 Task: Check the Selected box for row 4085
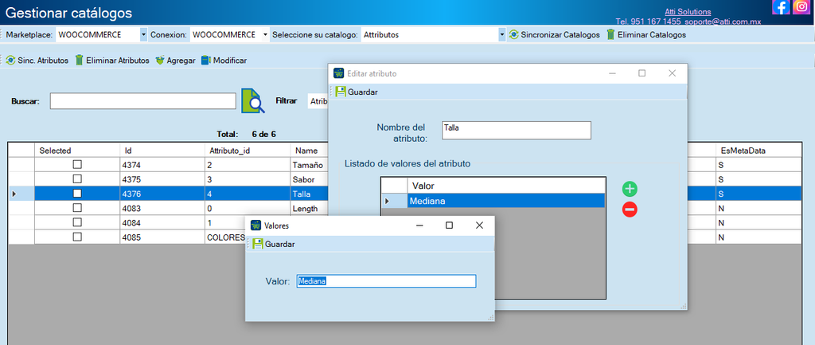point(77,237)
